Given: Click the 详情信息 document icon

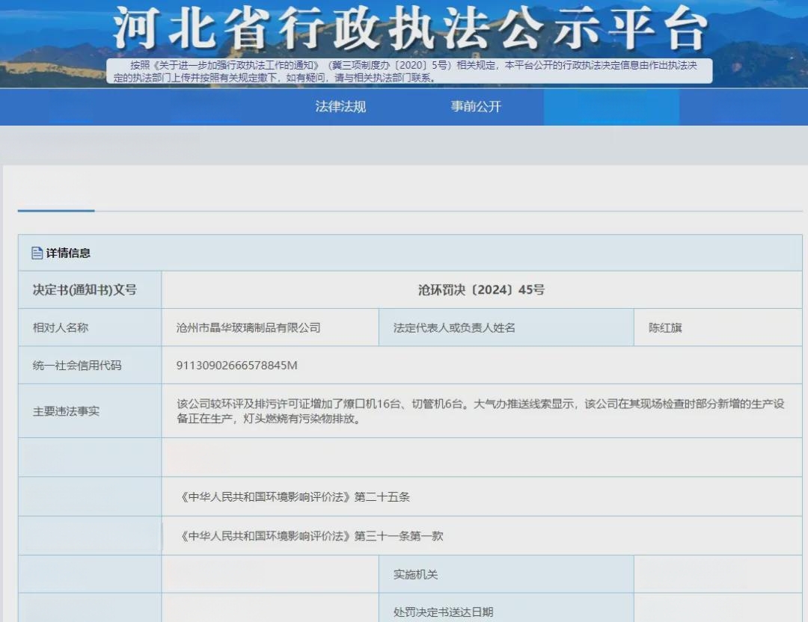Looking at the screenshot, I should (37, 253).
